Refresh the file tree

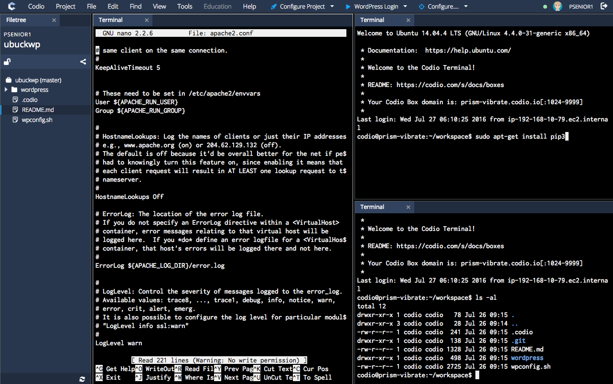[x=81, y=378]
